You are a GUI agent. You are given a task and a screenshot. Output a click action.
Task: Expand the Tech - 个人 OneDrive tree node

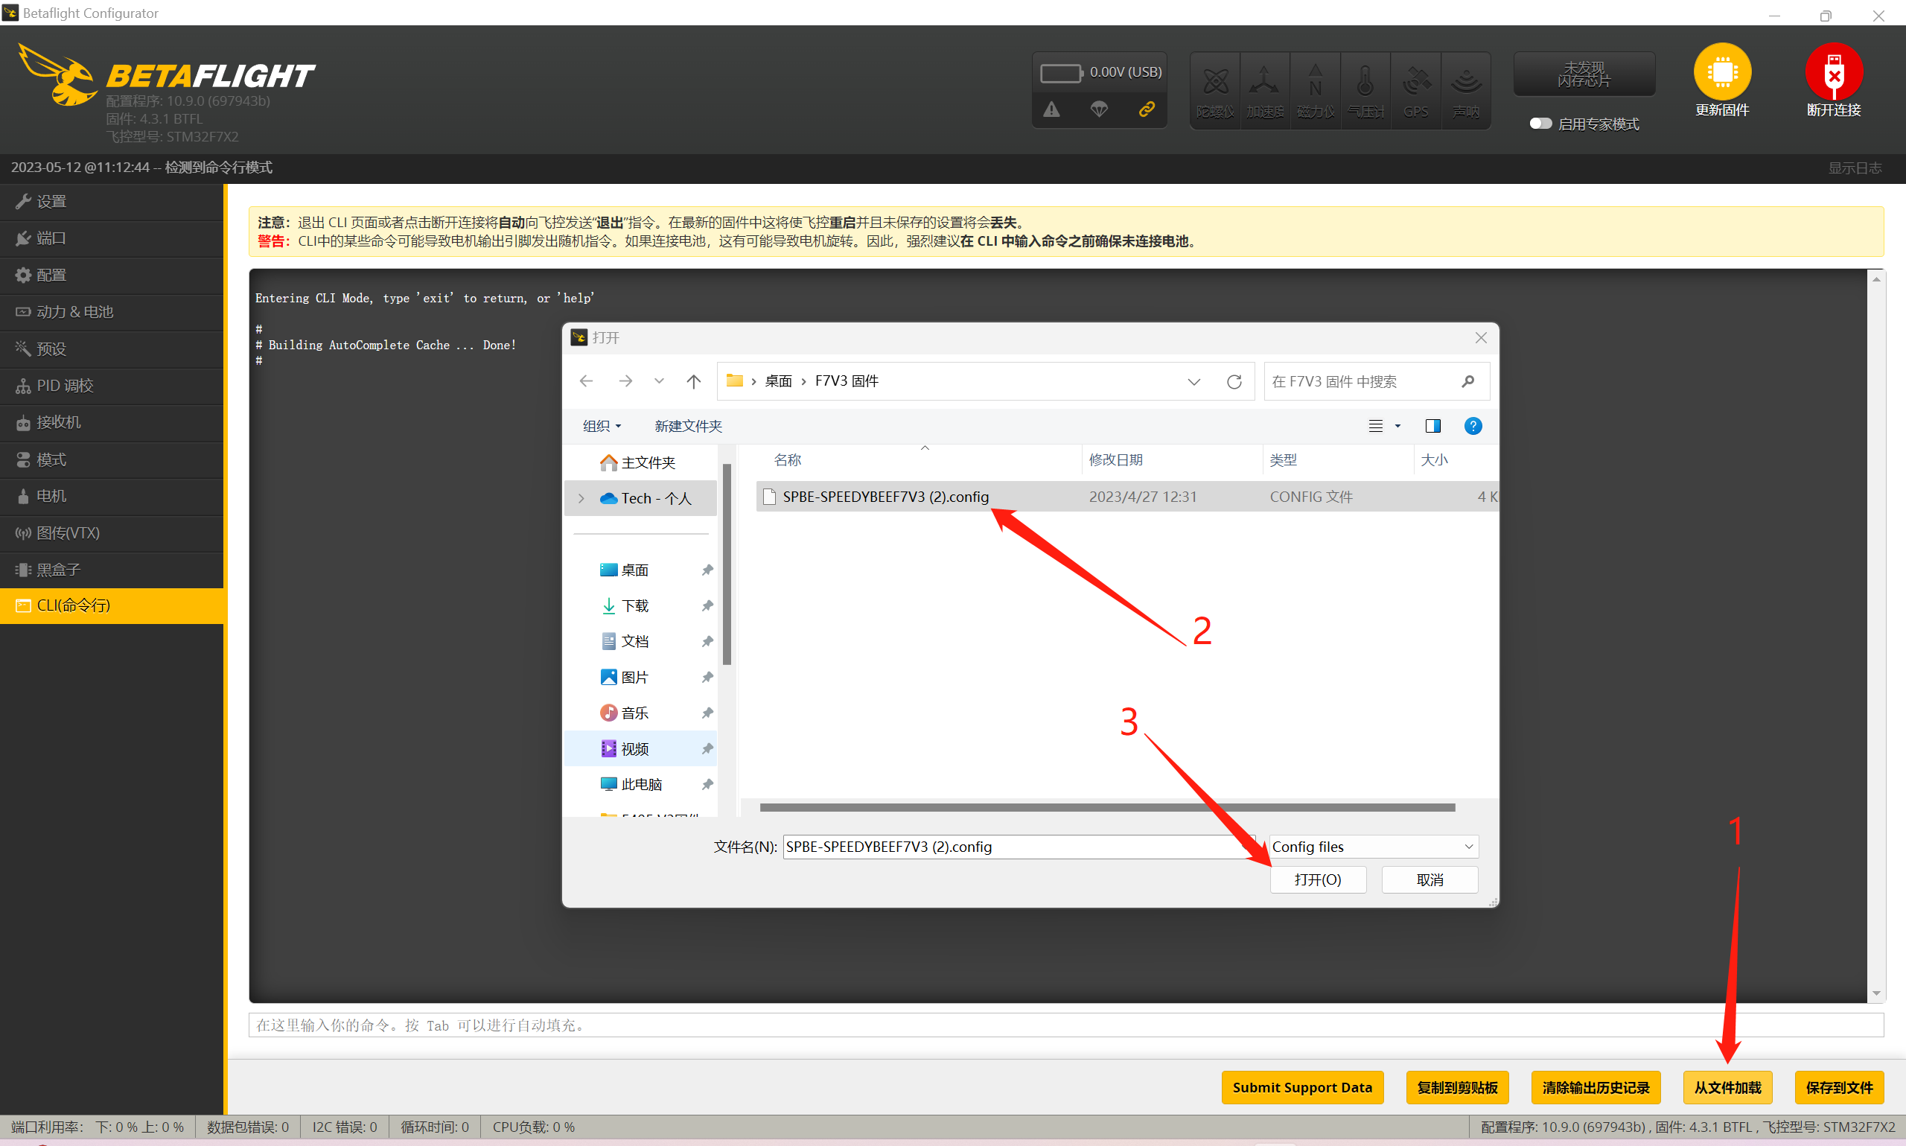(581, 498)
